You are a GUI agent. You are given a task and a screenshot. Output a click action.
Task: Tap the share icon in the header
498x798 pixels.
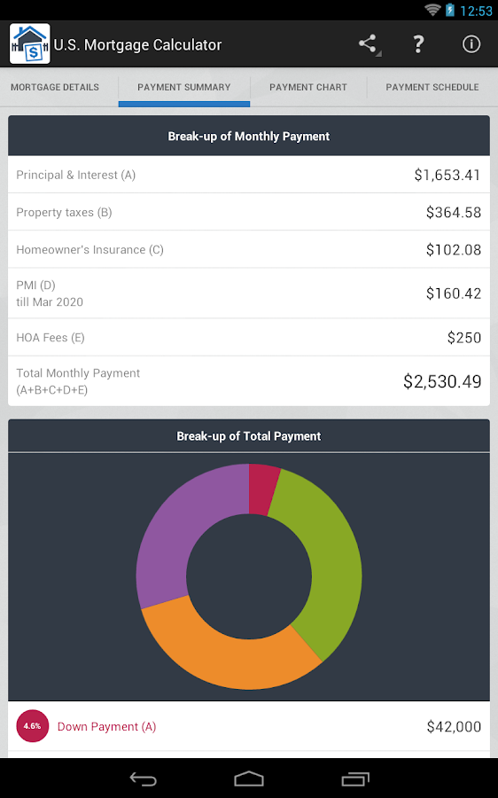coord(368,44)
